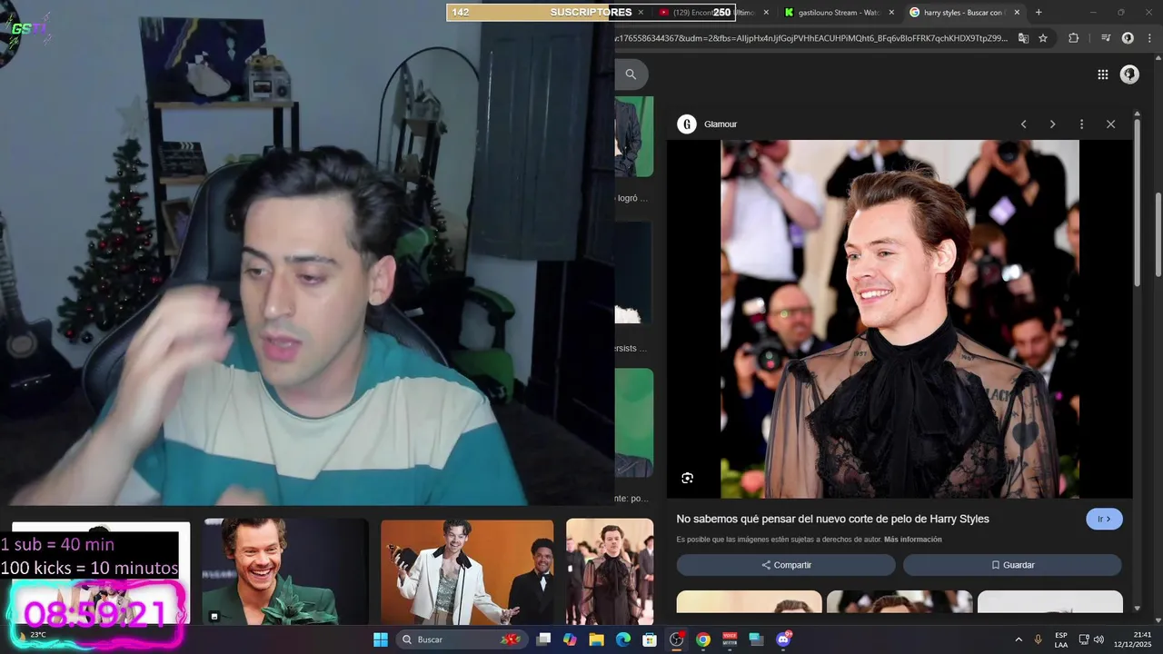Open the Voicemeeter app on the taskbar
1163x654 pixels.
coord(730,639)
